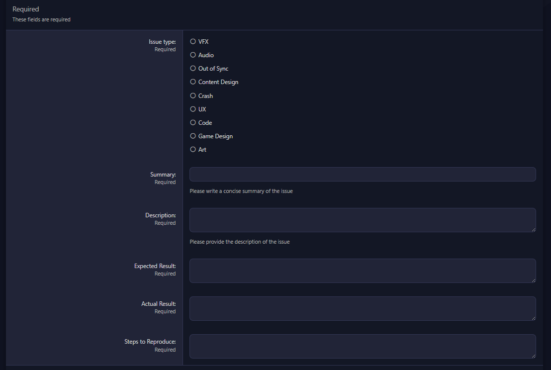Select the Art issue type
551x370 pixels.
pyautogui.click(x=193, y=149)
